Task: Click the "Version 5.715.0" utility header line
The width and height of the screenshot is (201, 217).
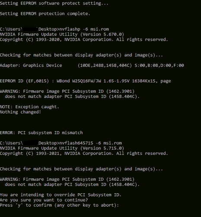Action: [x=62, y=148]
